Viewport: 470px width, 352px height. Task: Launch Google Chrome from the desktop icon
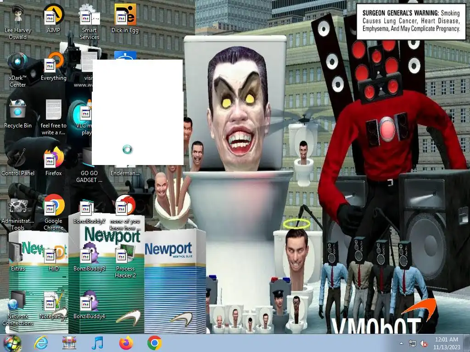tap(53, 213)
